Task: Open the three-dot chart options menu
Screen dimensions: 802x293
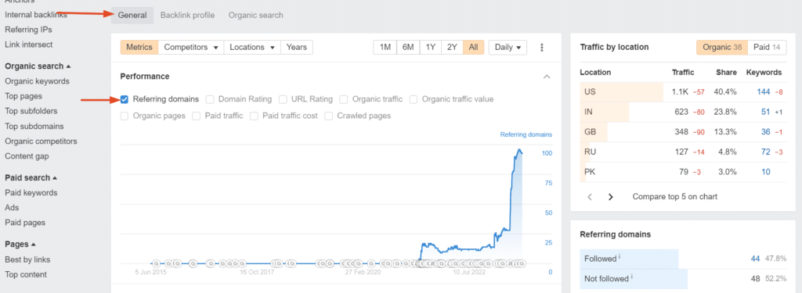Action: coord(542,48)
